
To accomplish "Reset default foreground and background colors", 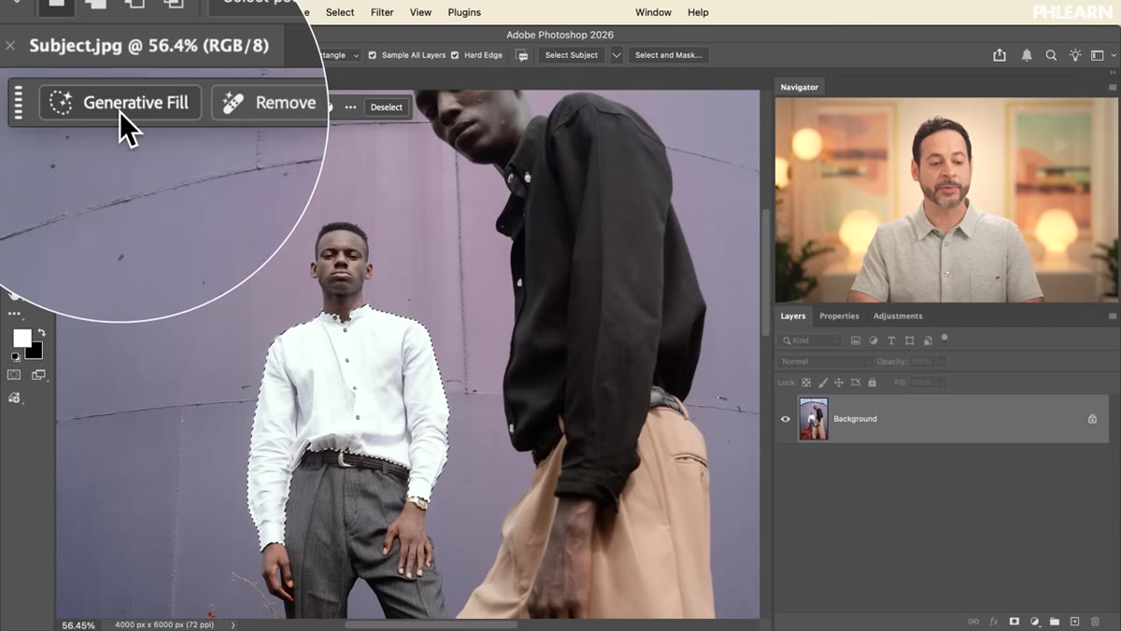I will (x=15, y=357).
